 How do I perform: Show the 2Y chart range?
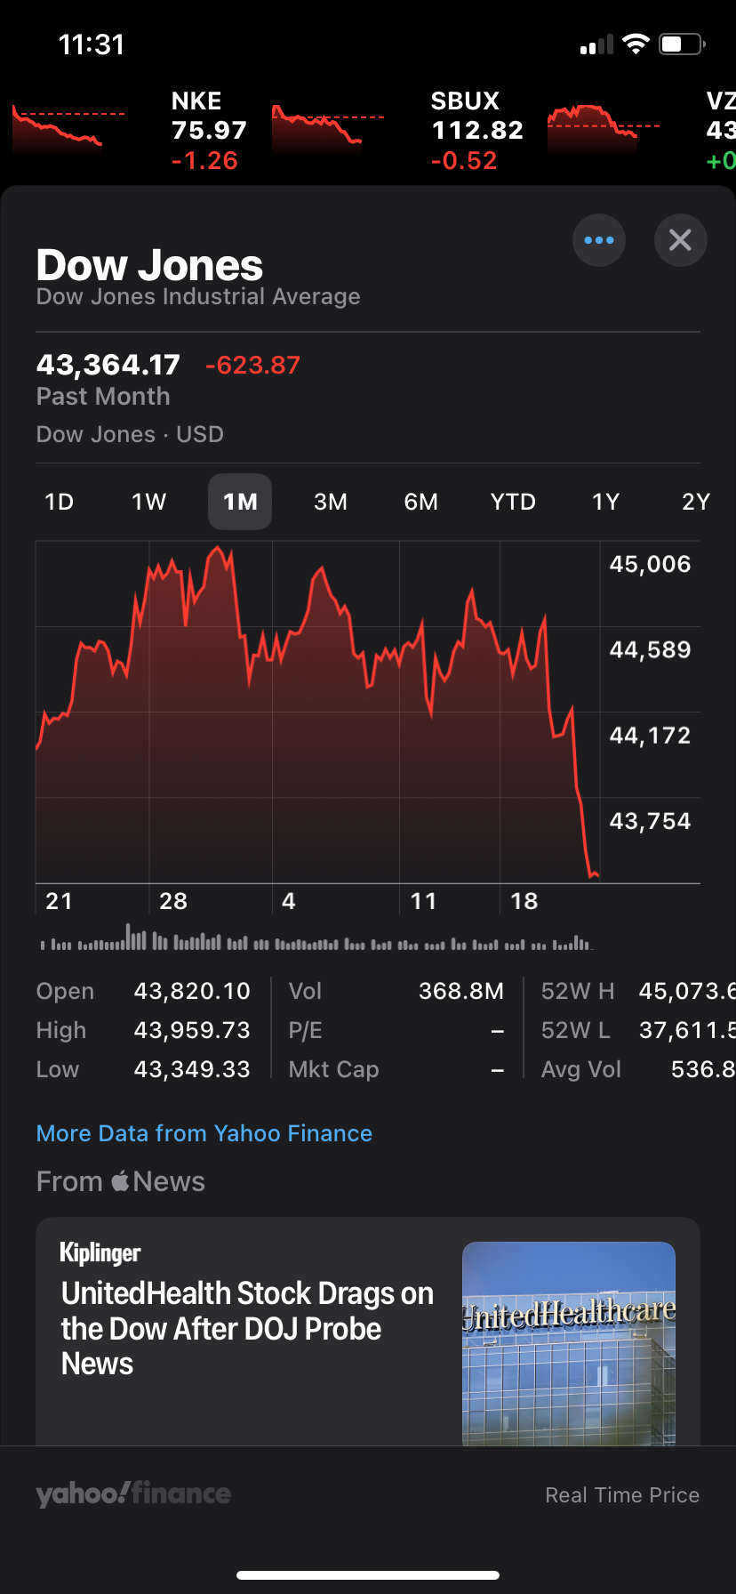tap(695, 502)
